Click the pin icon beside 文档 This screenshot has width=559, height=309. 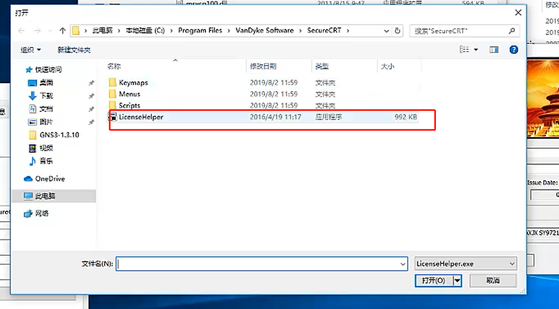[x=91, y=109]
